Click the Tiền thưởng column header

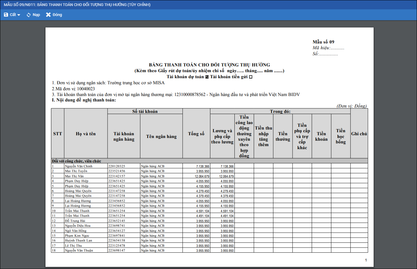click(x=283, y=136)
